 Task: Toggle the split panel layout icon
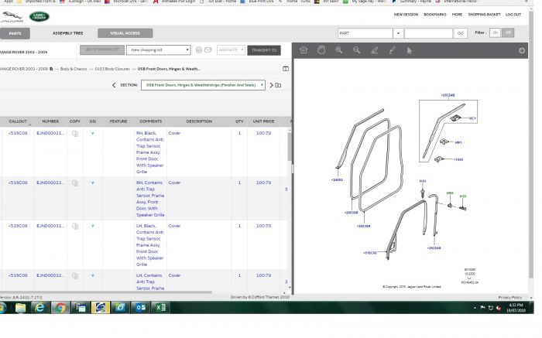click(286, 69)
